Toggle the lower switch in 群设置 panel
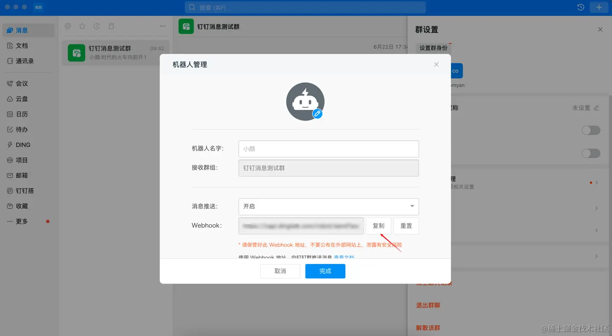This screenshot has width=612, height=336. tap(591, 153)
